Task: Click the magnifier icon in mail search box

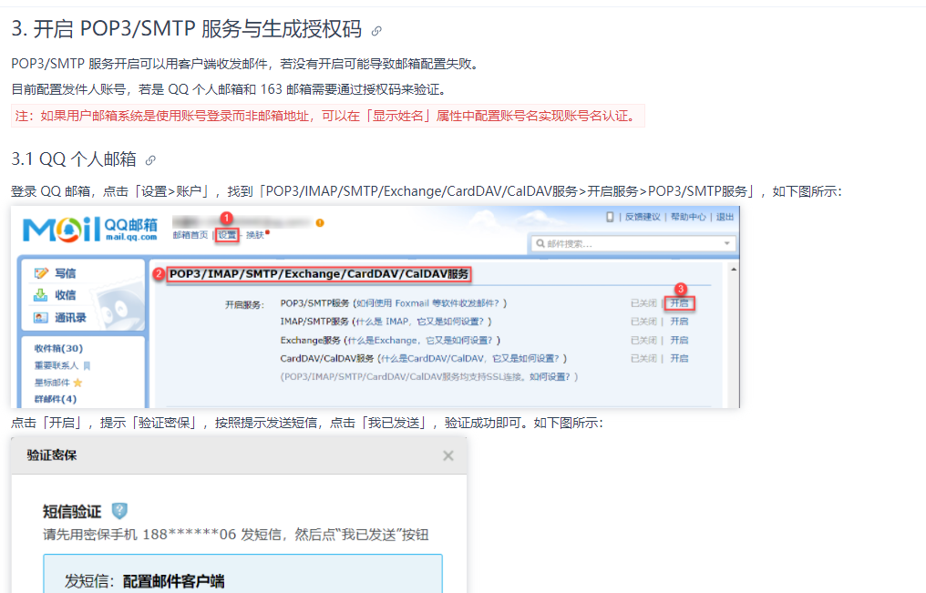Action: pos(540,243)
